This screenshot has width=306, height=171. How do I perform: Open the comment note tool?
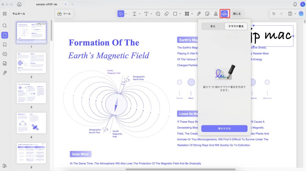click(158, 14)
